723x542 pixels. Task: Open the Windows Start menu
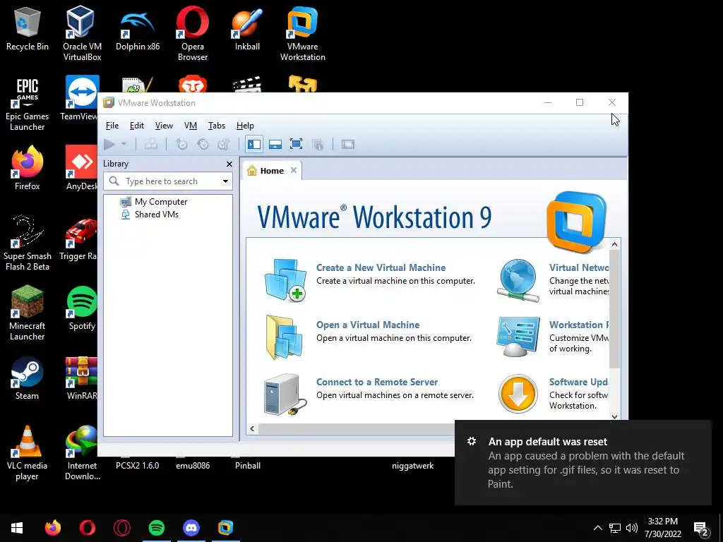(17, 528)
